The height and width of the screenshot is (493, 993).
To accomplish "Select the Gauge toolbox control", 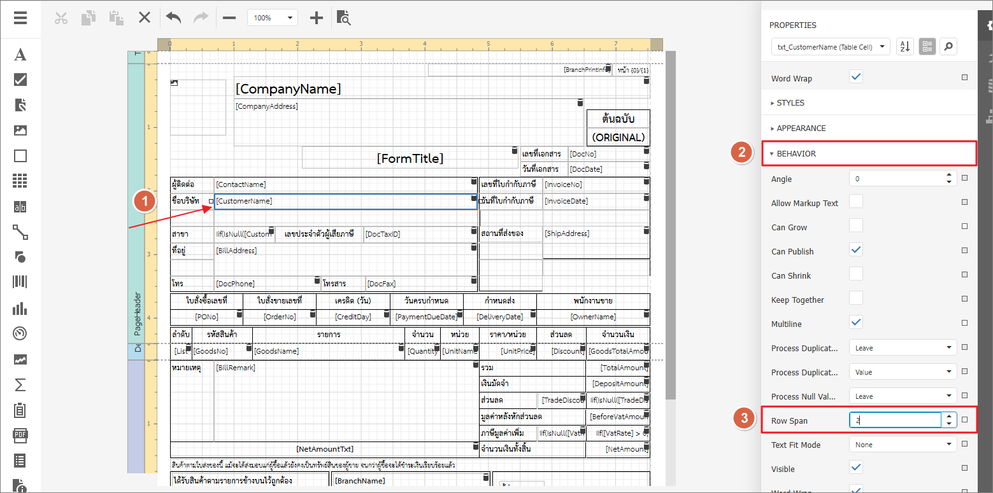I will [20, 334].
